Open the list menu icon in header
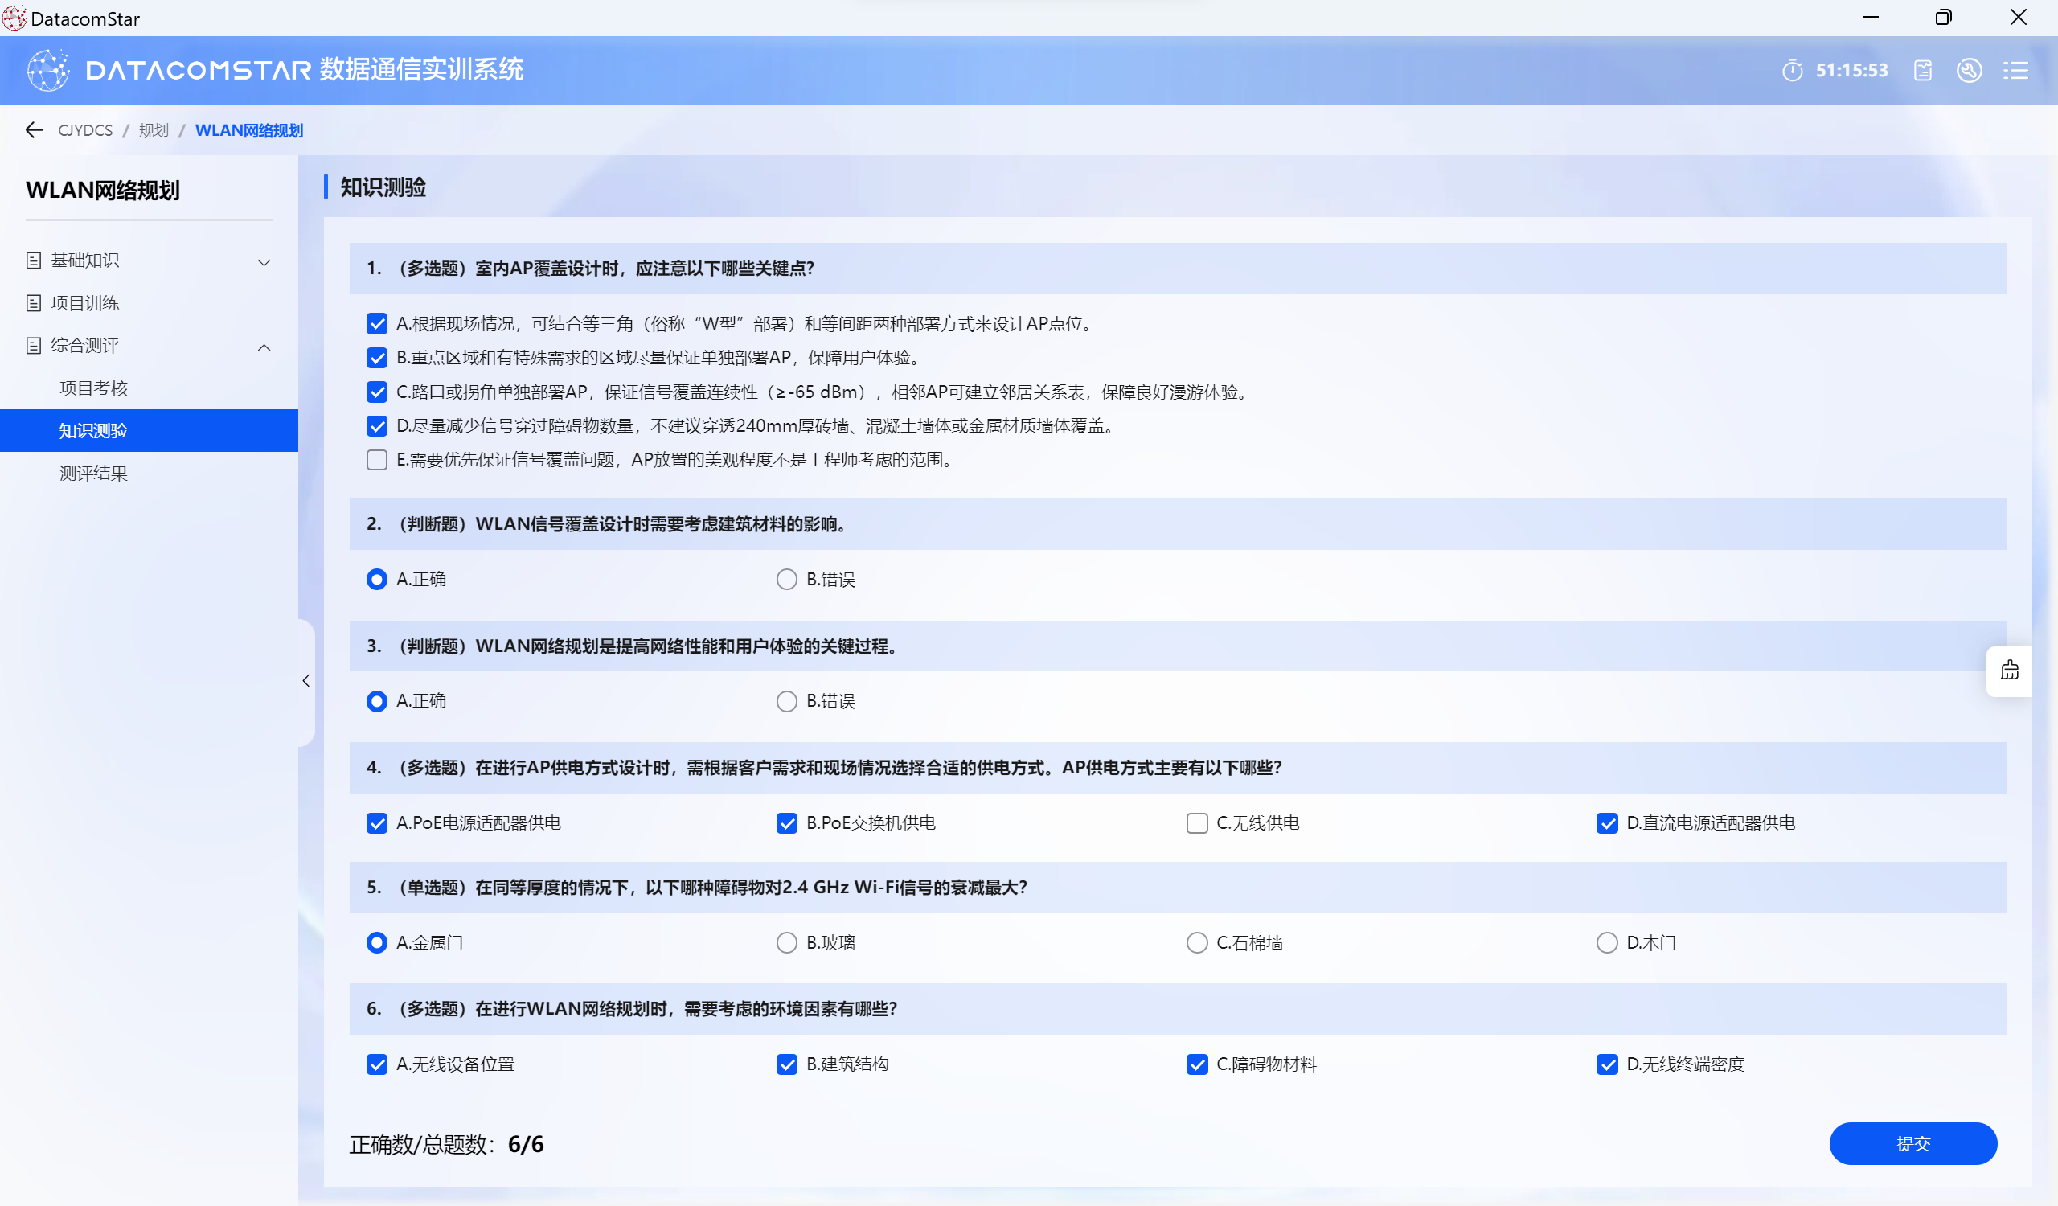Viewport: 2058px width, 1206px height. (x=2015, y=70)
